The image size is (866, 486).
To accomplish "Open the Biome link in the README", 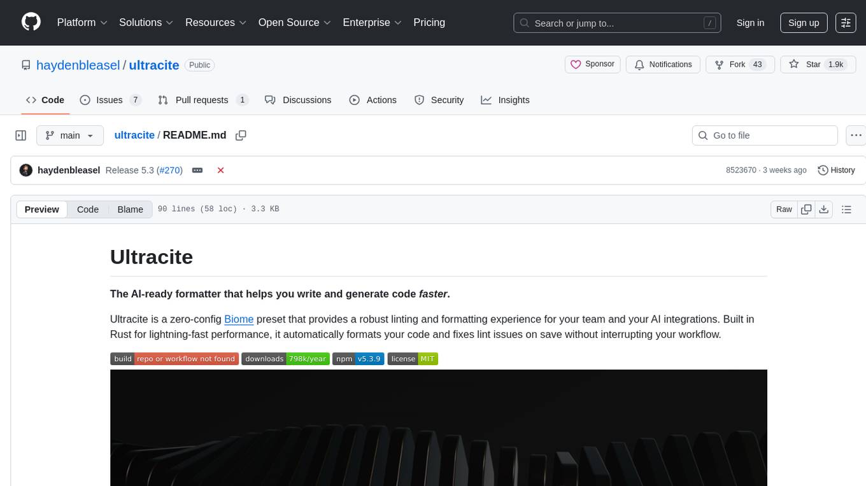I will [x=239, y=319].
